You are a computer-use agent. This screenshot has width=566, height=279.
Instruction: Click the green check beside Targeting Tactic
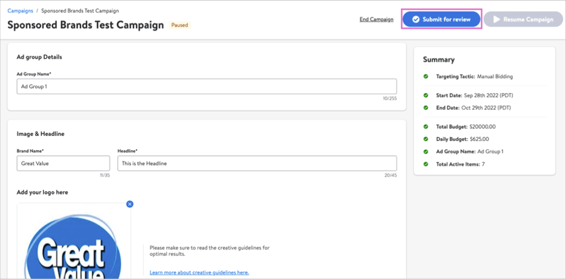pyautogui.click(x=426, y=77)
